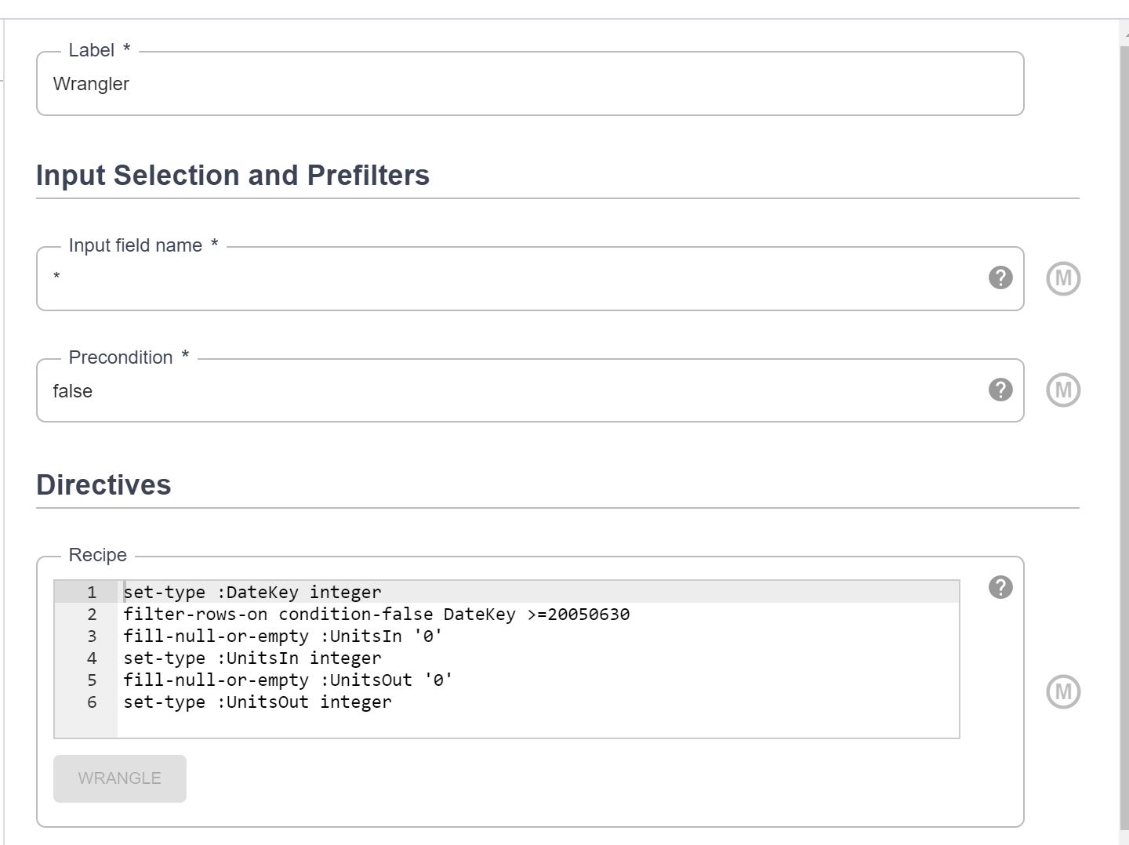
Task: Click the Input field name help badge
Action: (1000, 277)
